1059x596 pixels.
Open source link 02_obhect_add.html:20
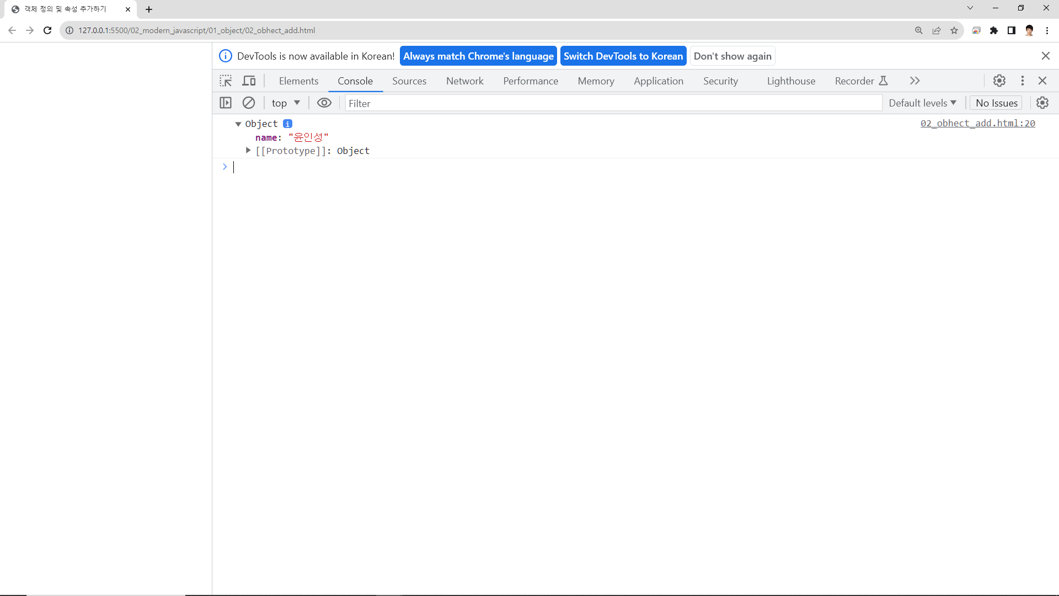click(x=977, y=124)
